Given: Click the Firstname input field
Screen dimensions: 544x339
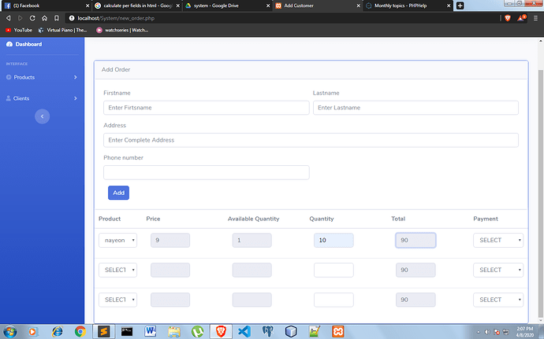Looking at the screenshot, I should (x=206, y=108).
